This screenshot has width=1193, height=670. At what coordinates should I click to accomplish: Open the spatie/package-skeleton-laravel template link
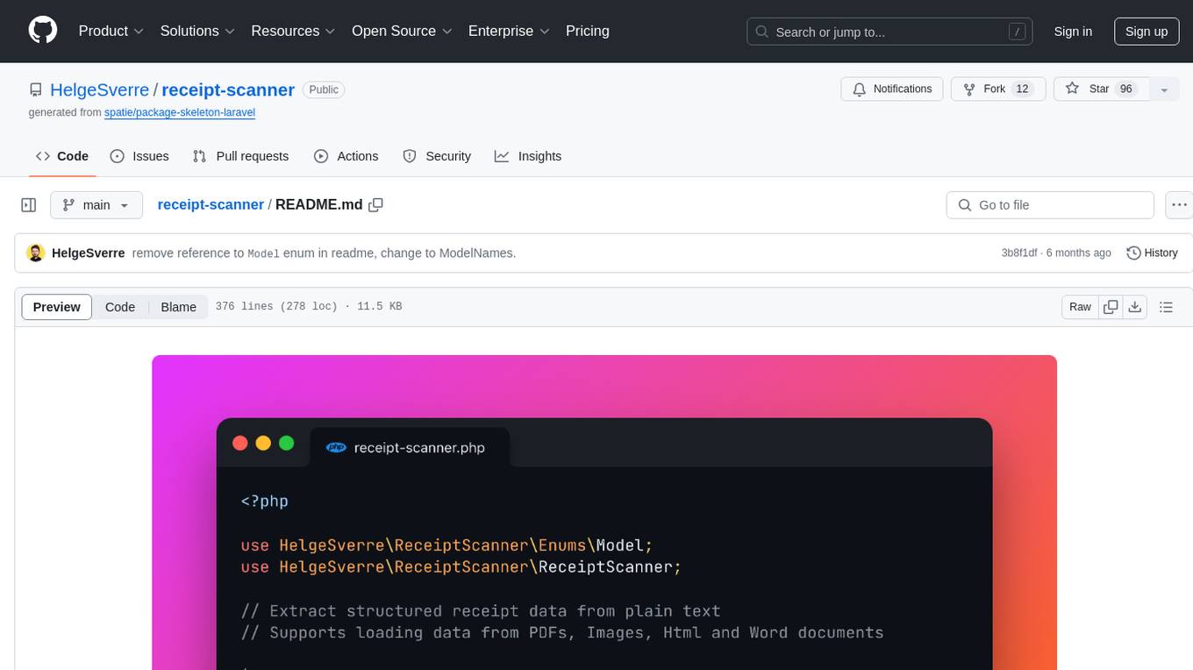pyautogui.click(x=180, y=112)
